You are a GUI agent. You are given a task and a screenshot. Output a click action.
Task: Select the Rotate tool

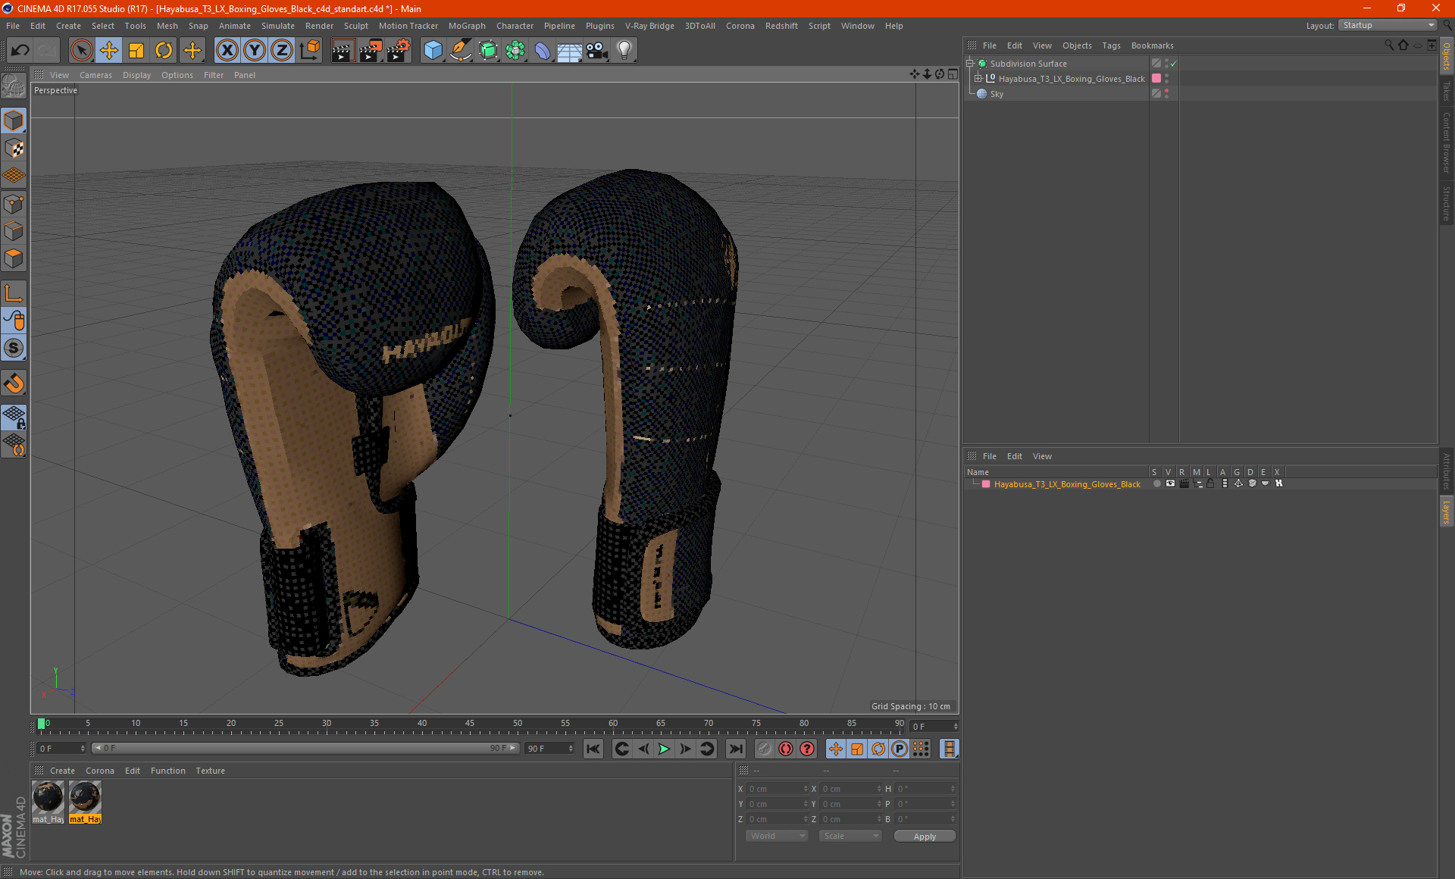(x=164, y=51)
